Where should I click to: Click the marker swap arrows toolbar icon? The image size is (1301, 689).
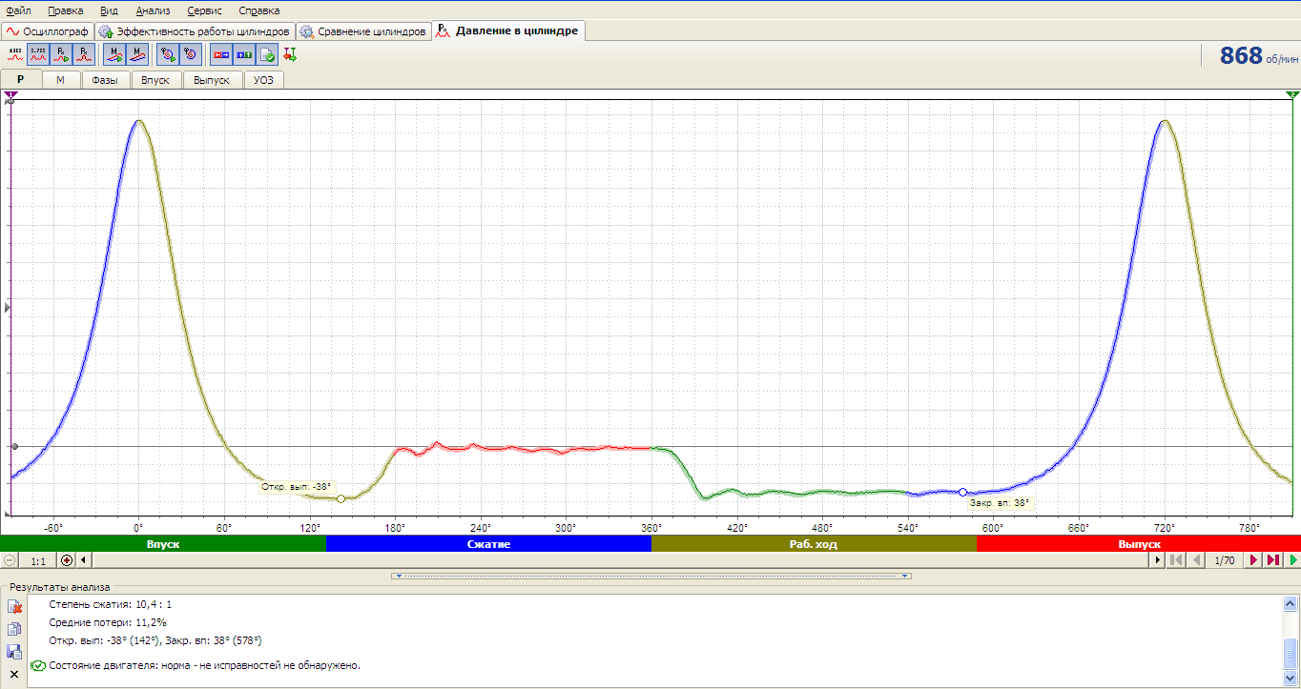[290, 54]
